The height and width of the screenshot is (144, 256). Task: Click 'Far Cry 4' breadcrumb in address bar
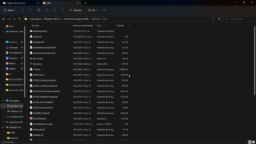click(96, 19)
